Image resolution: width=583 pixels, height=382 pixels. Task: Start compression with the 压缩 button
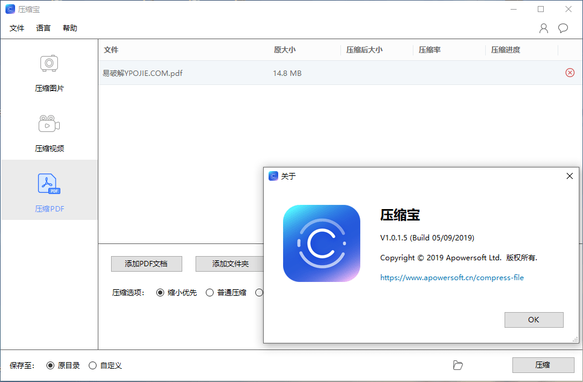(x=543, y=365)
